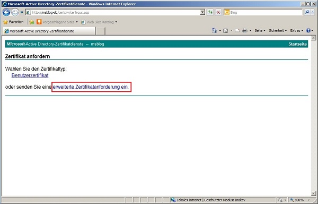Click the red Stop loading icon
Image resolution: width=318 pixels, height=204 pixels.
218,12
